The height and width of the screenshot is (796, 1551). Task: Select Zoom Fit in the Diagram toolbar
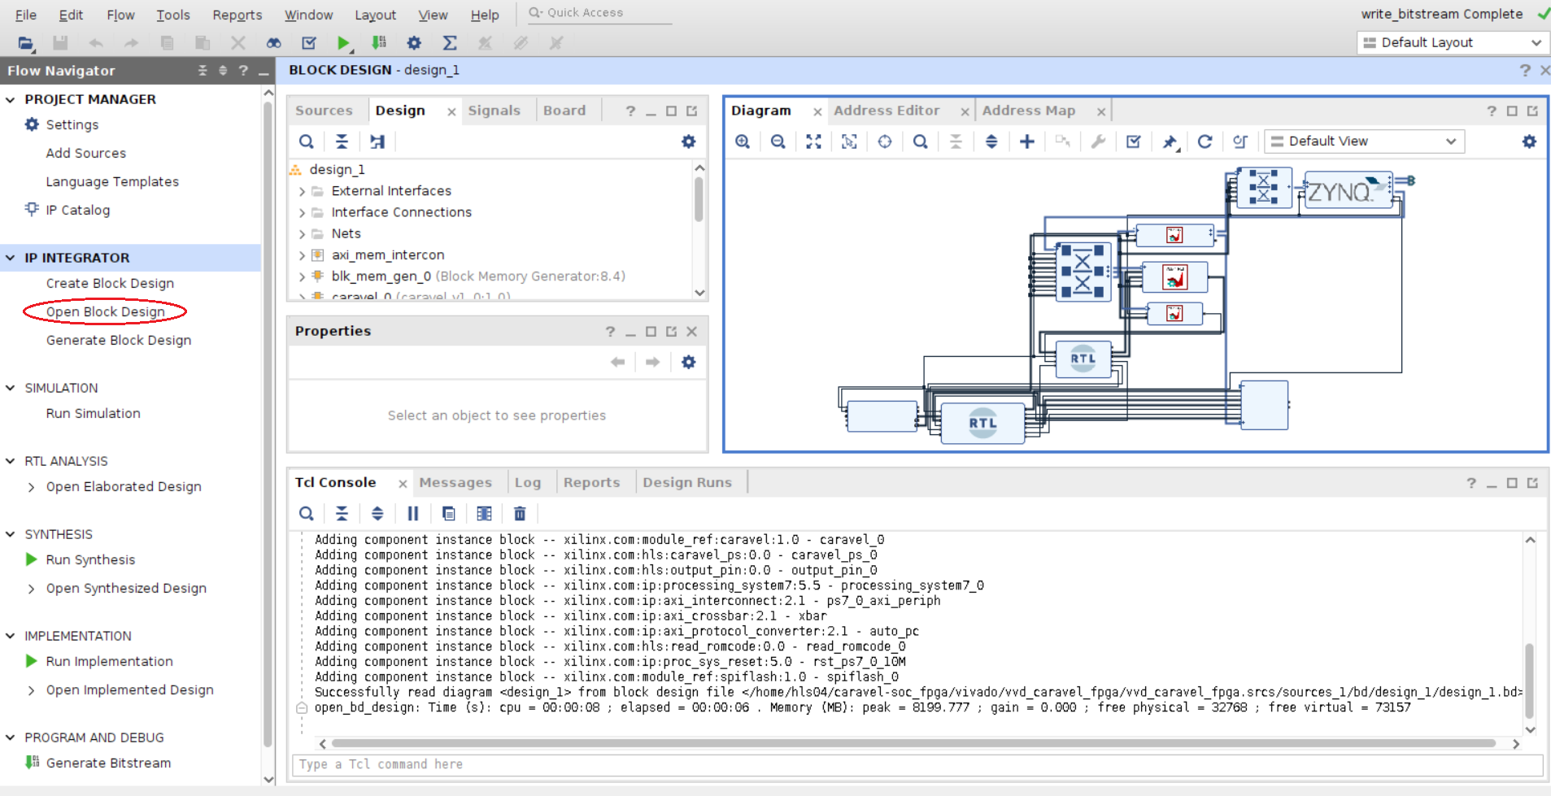click(813, 141)
